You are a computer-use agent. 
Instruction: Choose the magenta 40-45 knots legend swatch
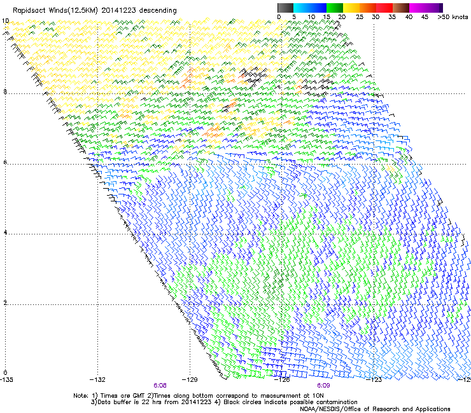(x=418, y=8)
